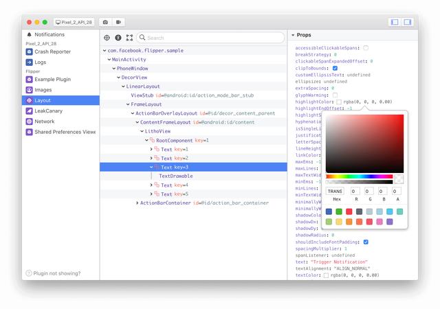Click the Layout plugin icon
440x309 pixels.
29,100
